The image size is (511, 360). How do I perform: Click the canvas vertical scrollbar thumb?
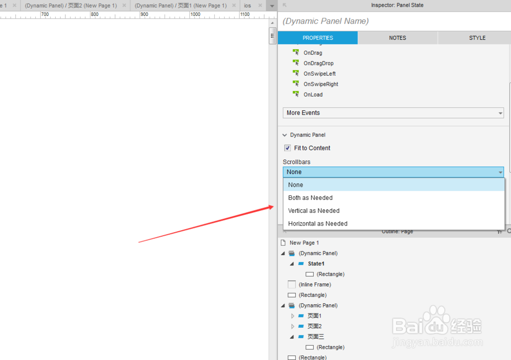(272, 36)
